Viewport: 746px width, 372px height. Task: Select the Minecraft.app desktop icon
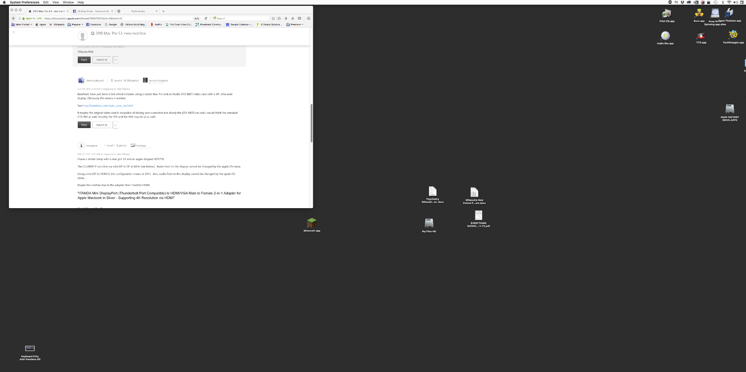coord(312,225)
